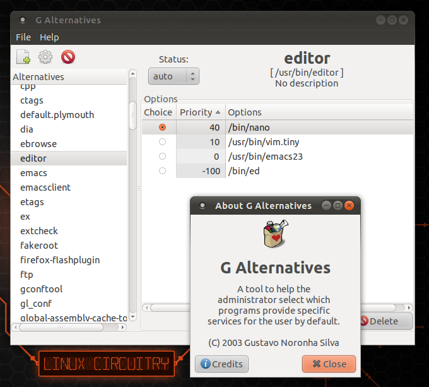The height and width of the screenshot is (387, 429).
Task: Click the /bin/ed option path
Action: 244,171
